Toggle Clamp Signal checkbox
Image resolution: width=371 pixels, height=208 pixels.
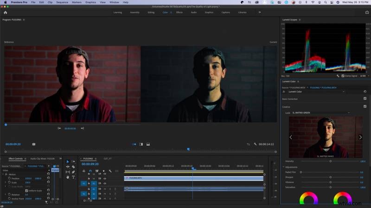click(343, 76)
